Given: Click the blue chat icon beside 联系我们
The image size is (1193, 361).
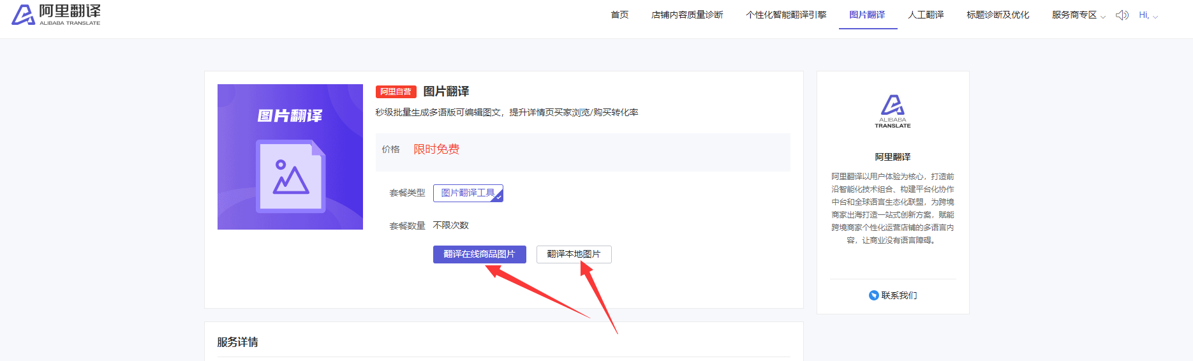Looking at the screenshot, I should tap(874, 295).
